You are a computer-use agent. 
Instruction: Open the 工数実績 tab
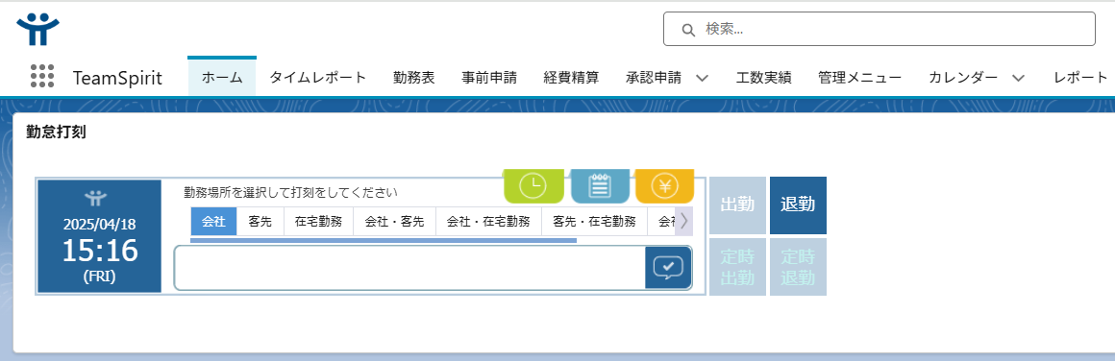point(764,78)
